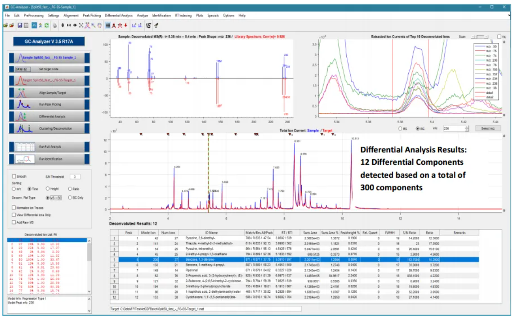The height and width of the screenshot is (320, 514).
Task: Open the Differential Analysis menu
Action: point(119,15)
